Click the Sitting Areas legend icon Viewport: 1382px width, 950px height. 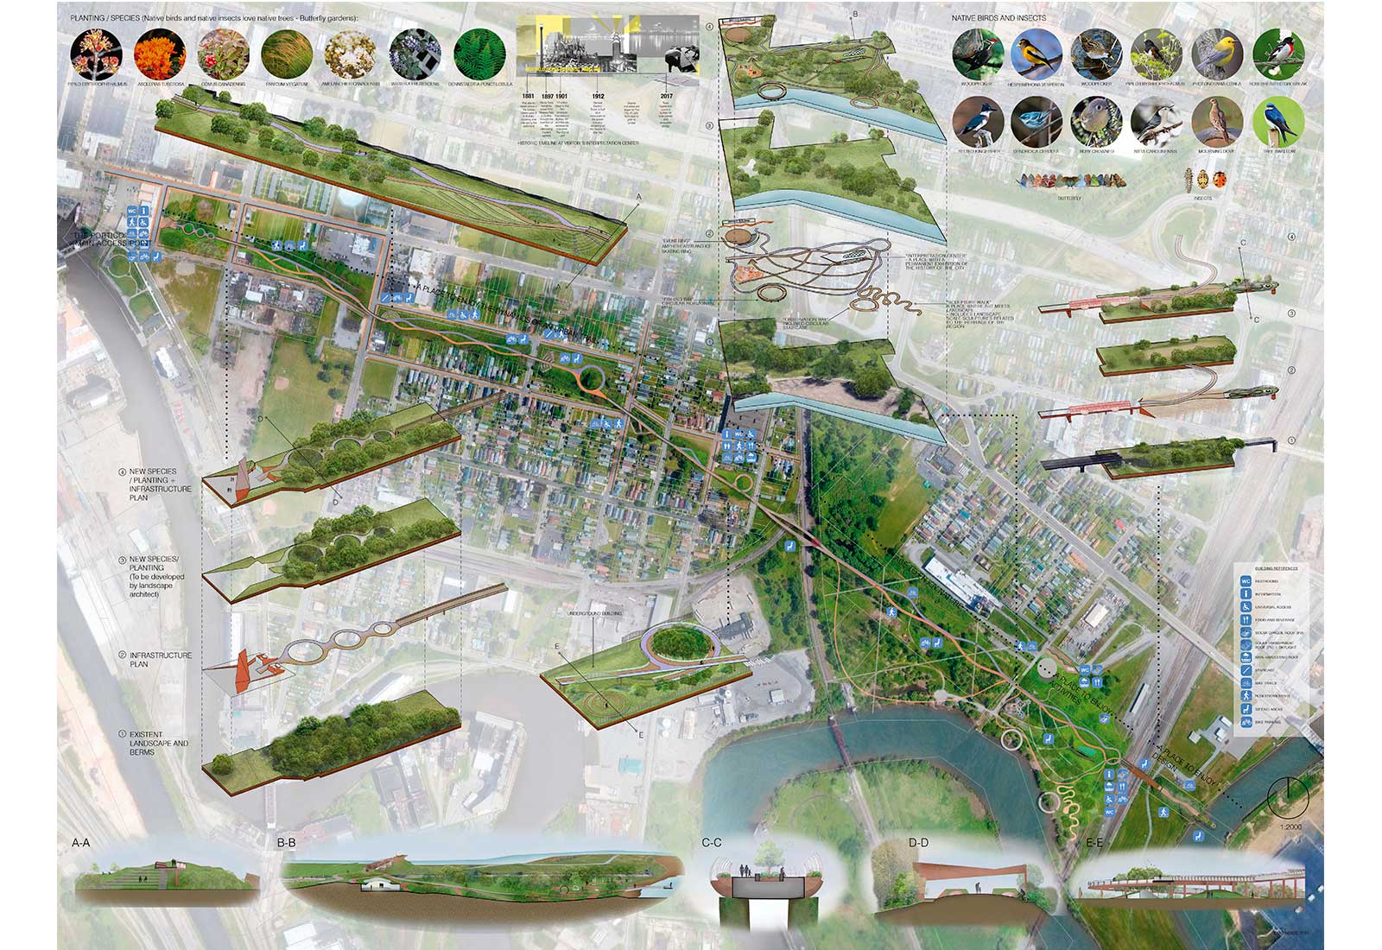pos(1246,708)
